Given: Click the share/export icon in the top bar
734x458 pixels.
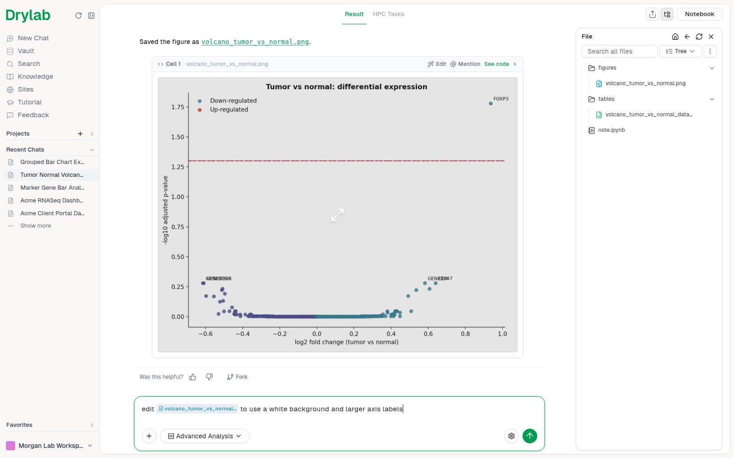Looking at the screenshot, I should pyautogui.click(x=652, y=14).
